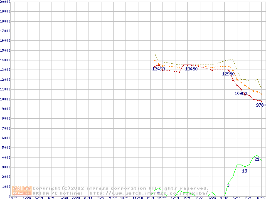Viewport: 266px width, 200px height.
Task: Click the 13480 price label
Action: click(x=191, y=69)
